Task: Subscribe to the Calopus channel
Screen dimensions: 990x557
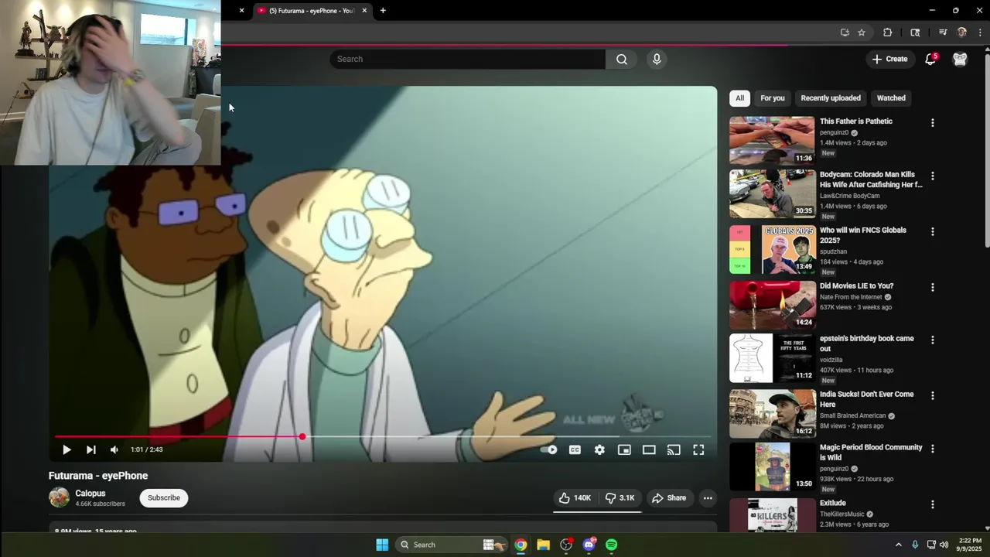Action: [164, 497]
